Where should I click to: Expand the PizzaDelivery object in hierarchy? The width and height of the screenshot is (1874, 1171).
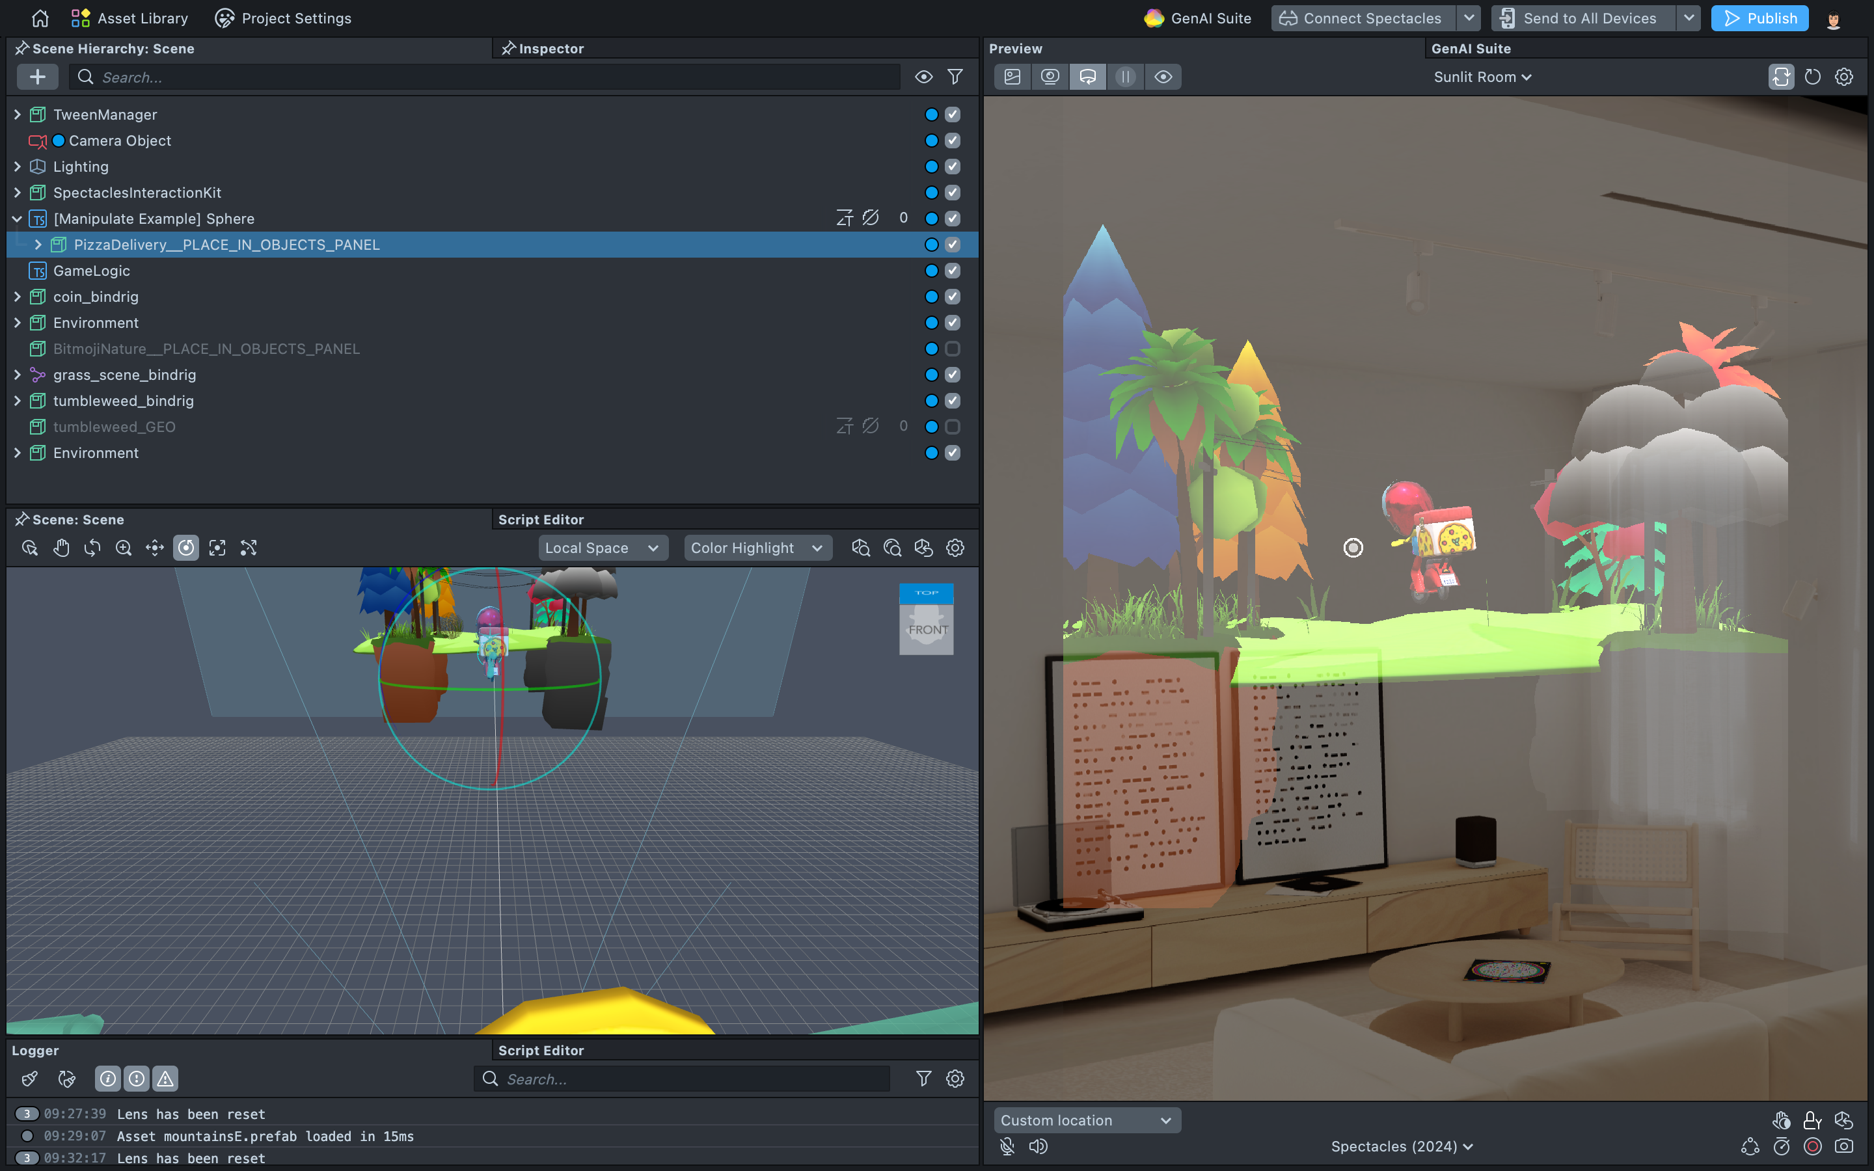pyautogui.click(x=38, y=245)
